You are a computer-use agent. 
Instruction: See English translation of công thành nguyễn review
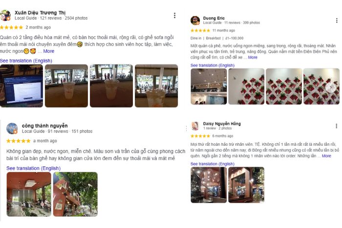pos(33,168)
